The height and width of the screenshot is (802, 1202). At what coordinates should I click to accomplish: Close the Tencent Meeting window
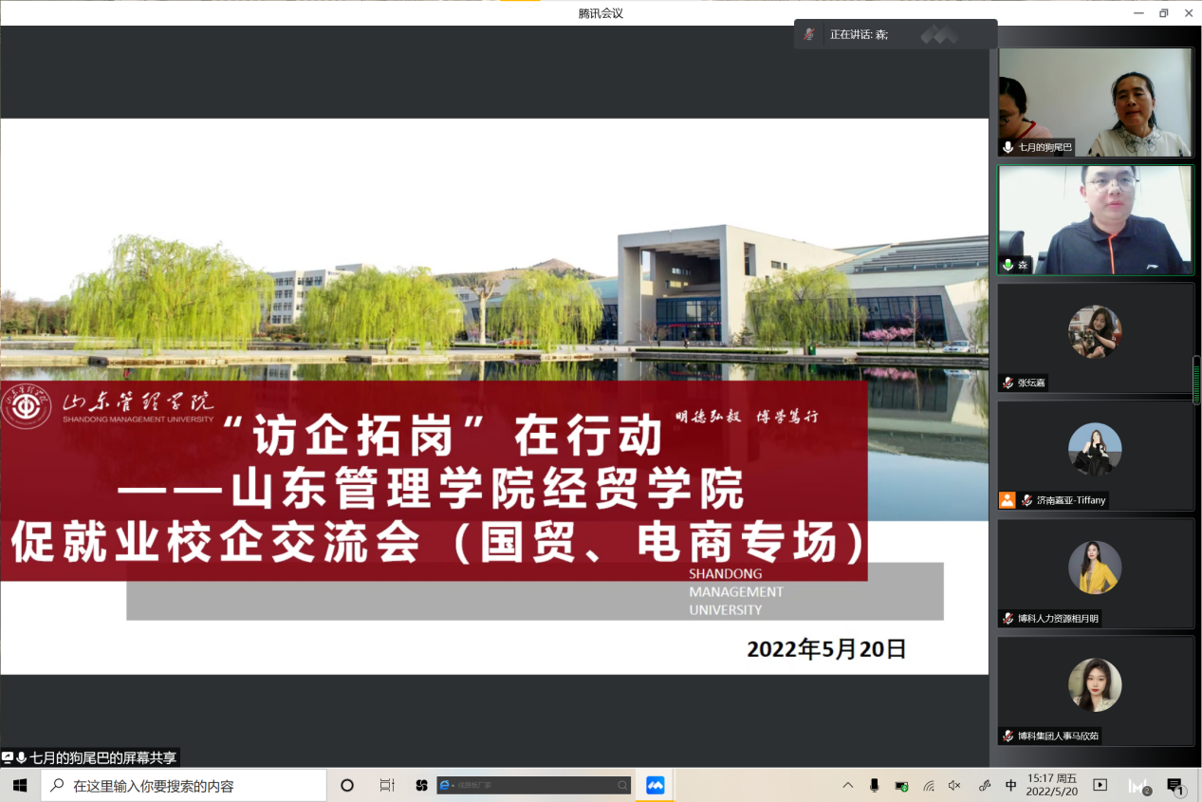pos(1189,12)
